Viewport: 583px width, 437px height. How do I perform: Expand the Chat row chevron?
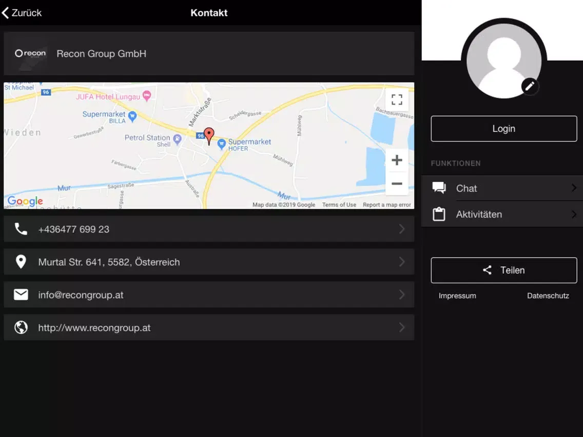point(574,188)
